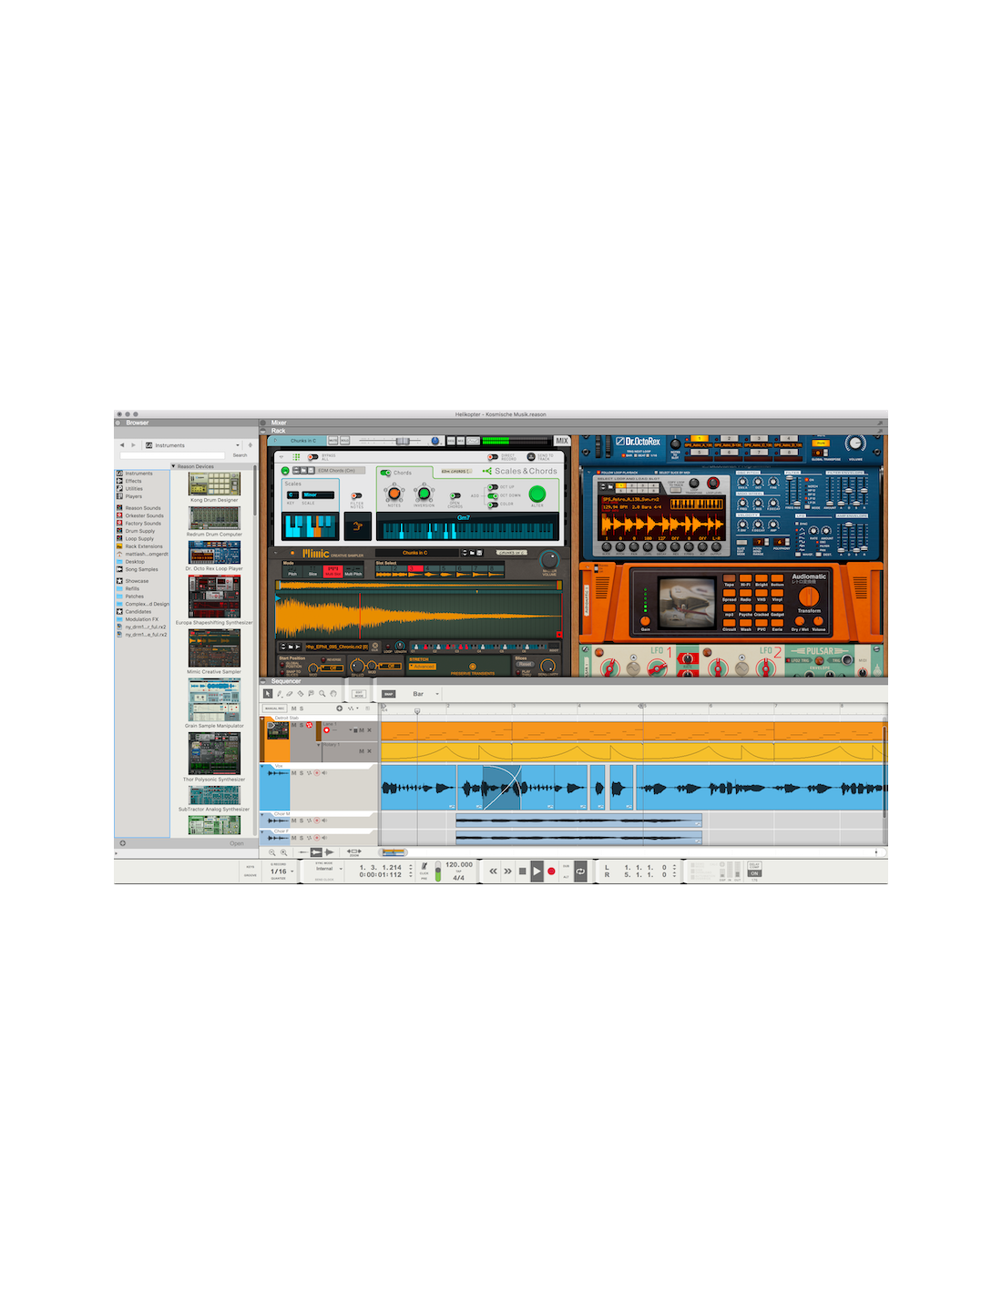Click the Rewind transport button
Image resolution: width=1002 pixels, height=1295 pixels.
click(493, 872)
